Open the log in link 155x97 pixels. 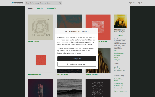click(140, 3)
